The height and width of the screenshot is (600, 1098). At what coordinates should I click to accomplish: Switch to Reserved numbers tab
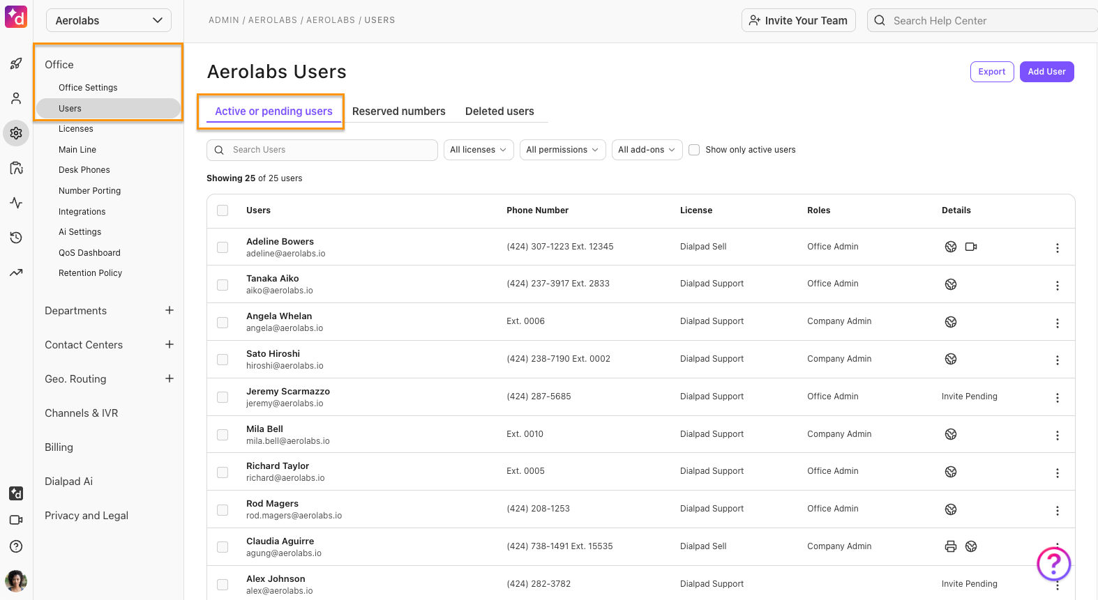399,111
